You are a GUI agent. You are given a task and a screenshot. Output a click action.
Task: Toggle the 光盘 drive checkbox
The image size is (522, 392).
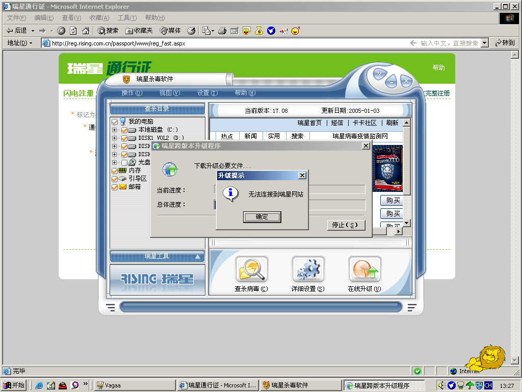[124, 163]
